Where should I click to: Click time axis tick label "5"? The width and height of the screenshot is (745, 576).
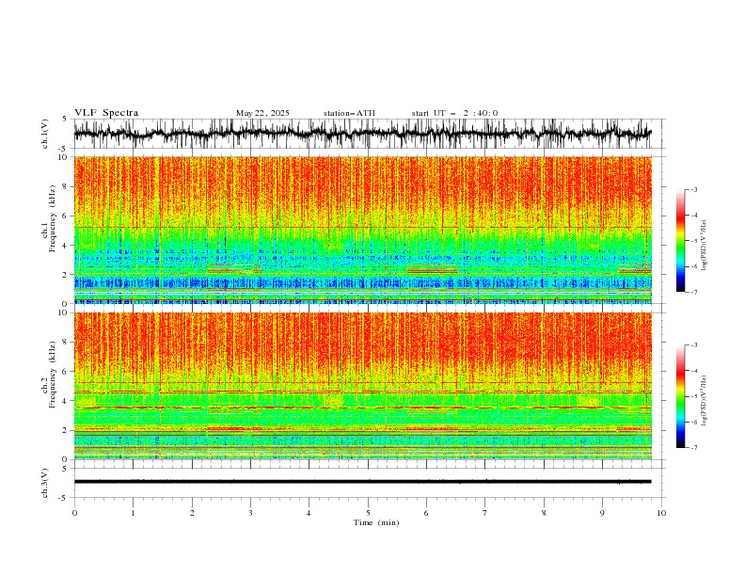[x=368, y=513]
